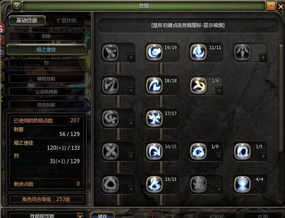Expand the 综合技能 category
The image size is (285, 218).
[46, 105]
